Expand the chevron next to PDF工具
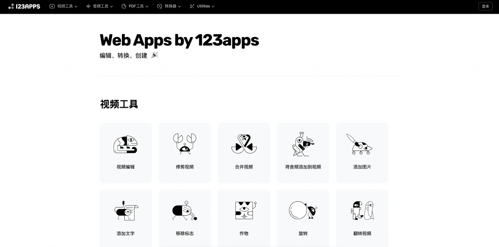499x247 pixels. point(147,7)
